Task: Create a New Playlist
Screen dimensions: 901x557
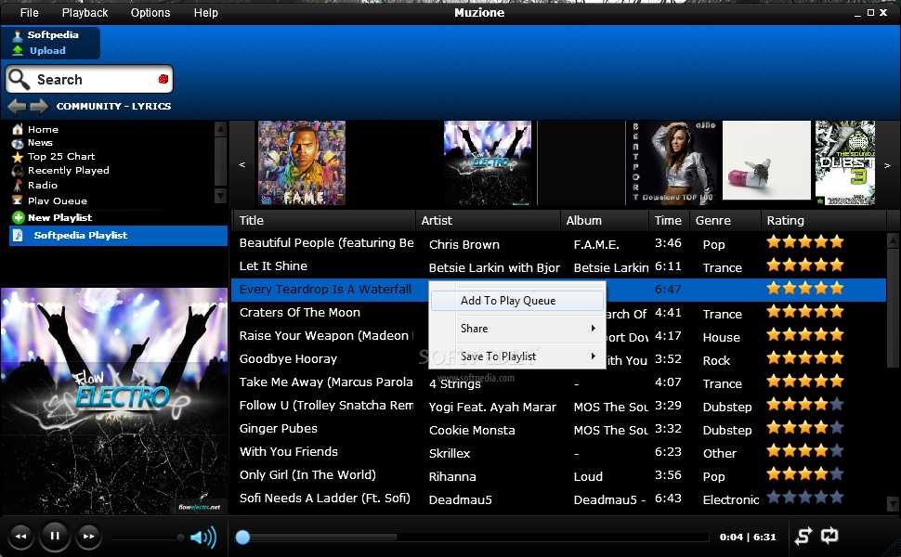Action: [x=59, y=217]
